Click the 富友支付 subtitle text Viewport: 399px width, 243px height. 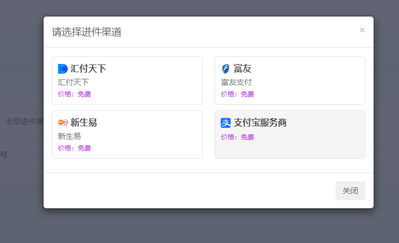tap(236, 82)
